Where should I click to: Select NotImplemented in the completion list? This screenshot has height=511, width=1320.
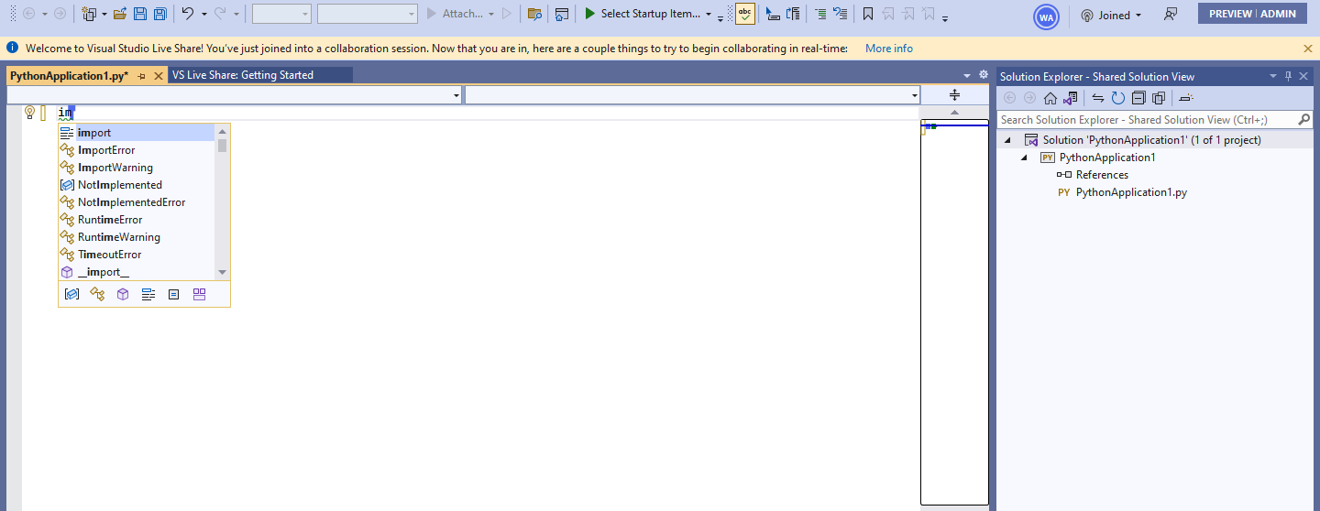137,185
